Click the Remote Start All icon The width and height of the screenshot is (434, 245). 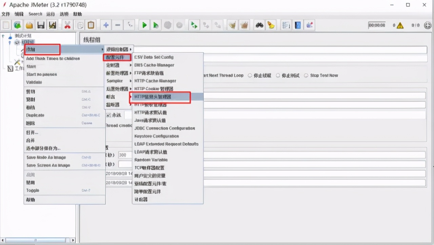coord(194,25)
